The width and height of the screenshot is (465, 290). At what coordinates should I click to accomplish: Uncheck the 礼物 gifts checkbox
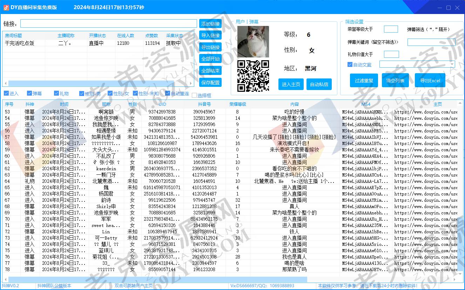(x=56, y=94)
